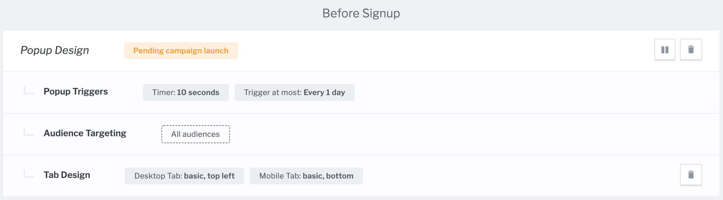Click "Every 1 day" value text

click(x=324, y=92)
